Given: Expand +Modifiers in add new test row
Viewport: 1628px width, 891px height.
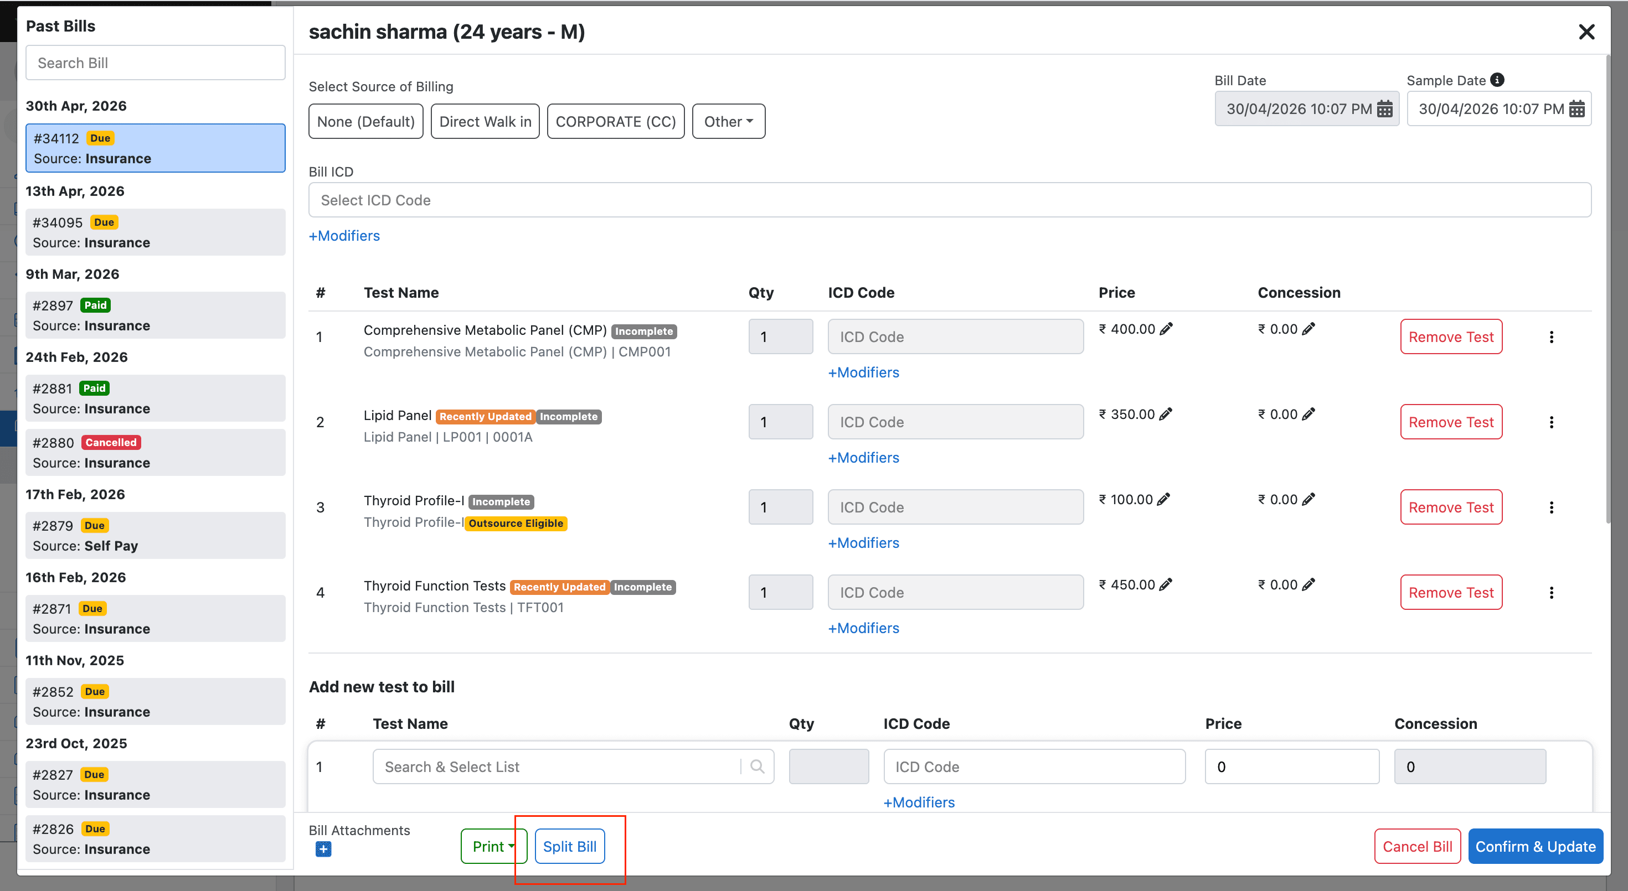Looking at the screenshot, I should click(919, 802).
